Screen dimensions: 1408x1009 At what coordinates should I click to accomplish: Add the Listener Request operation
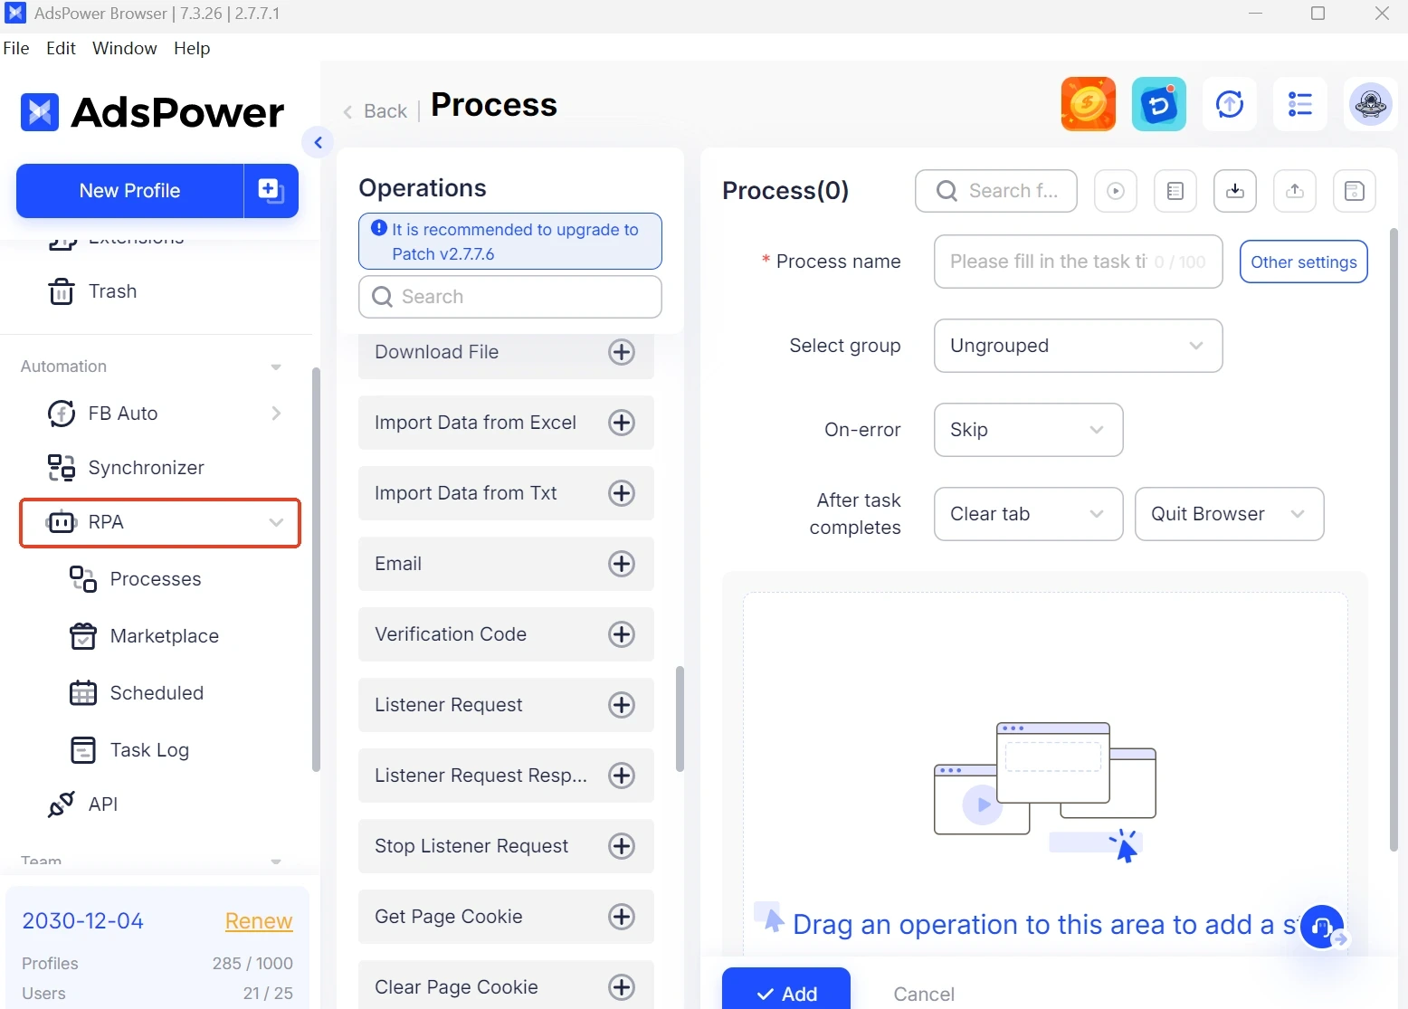click(x=622, y=705)
